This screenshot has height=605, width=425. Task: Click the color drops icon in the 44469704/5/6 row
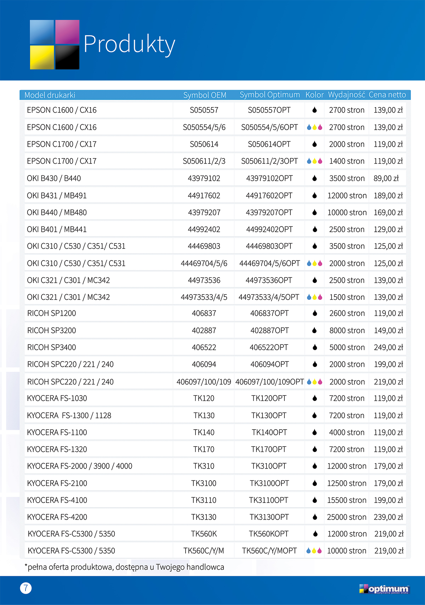(314, 263)
